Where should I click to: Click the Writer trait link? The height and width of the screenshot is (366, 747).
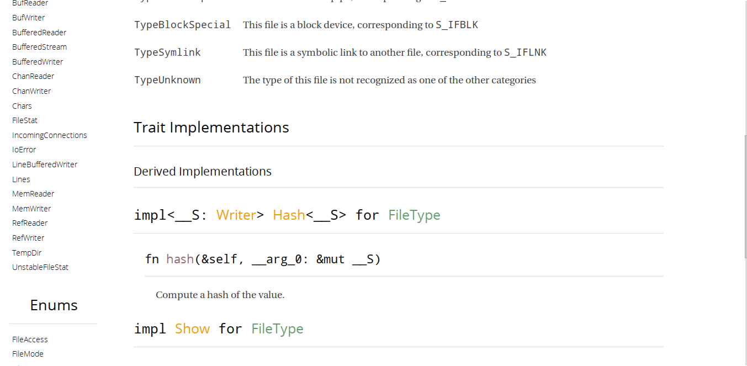click(236, 215)
